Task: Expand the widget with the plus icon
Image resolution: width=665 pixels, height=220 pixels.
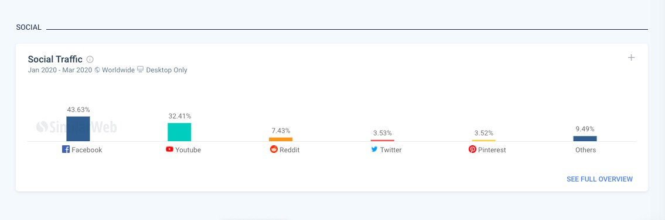Action: (631, 57)
